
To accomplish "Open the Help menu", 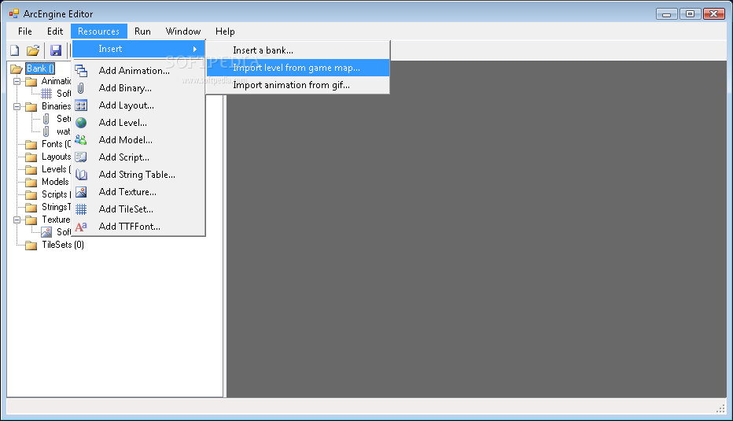I will 225,31.
